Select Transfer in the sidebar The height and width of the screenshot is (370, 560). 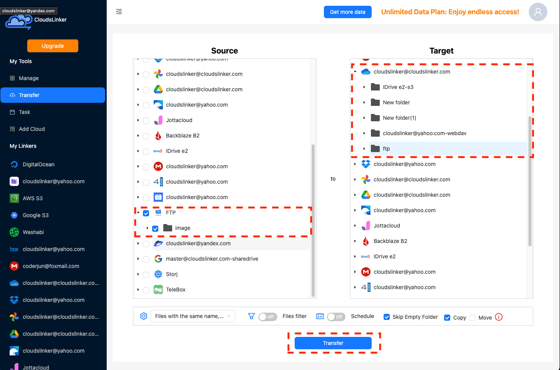coord(53,95)
